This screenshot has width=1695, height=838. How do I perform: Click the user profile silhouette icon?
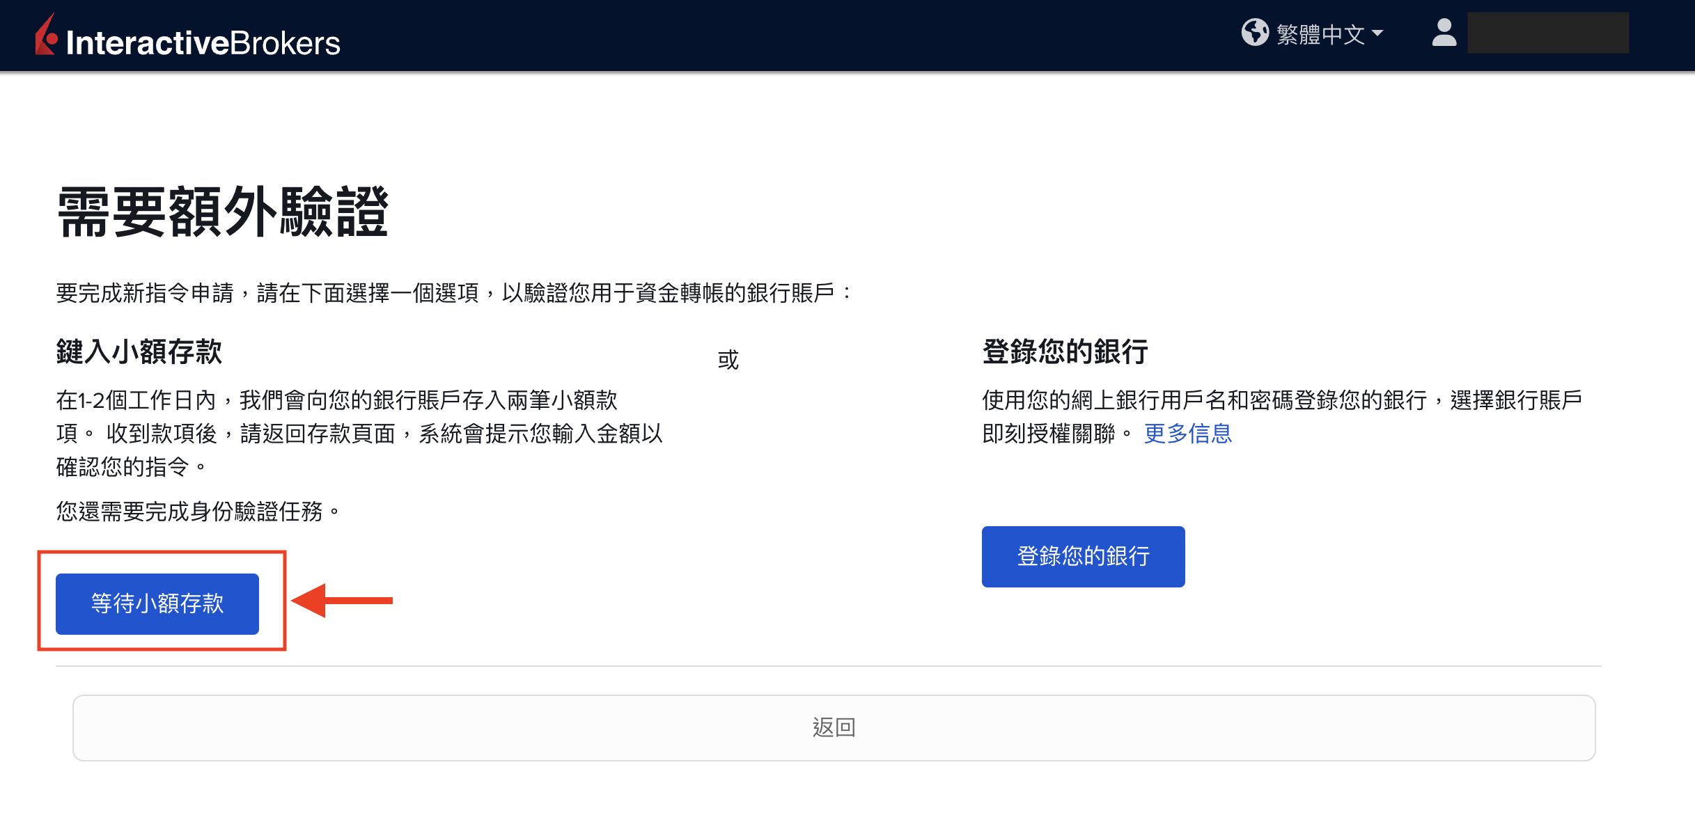pos(1444,33)
